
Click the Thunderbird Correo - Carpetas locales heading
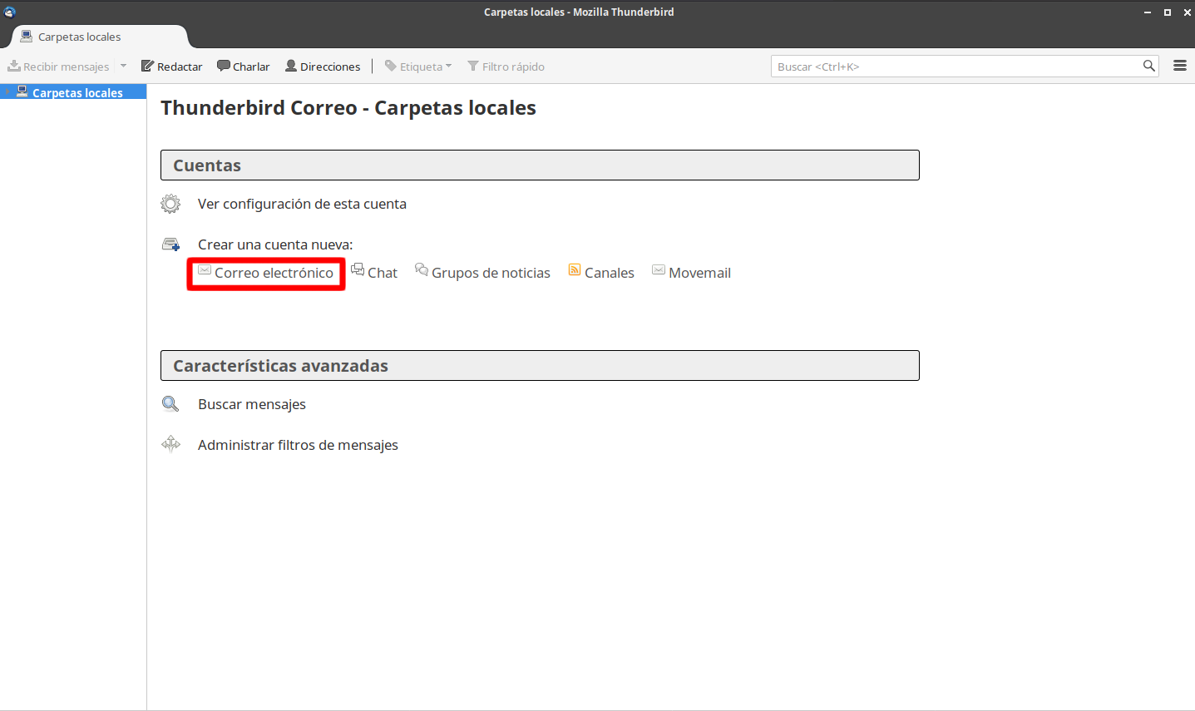tap(348, 108)
